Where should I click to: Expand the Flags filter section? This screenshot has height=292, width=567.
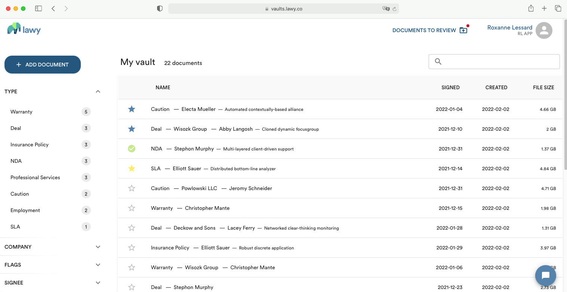(x=98, y=265)
